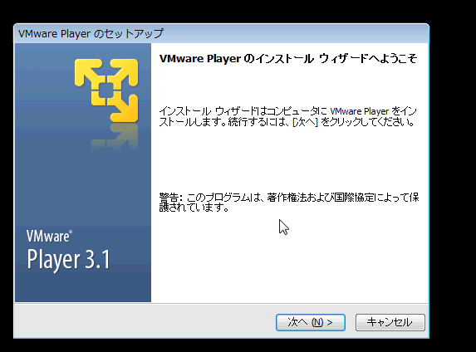
Task: Click the bold VMware Player words in heading
Action: click(x=200, y=58)
